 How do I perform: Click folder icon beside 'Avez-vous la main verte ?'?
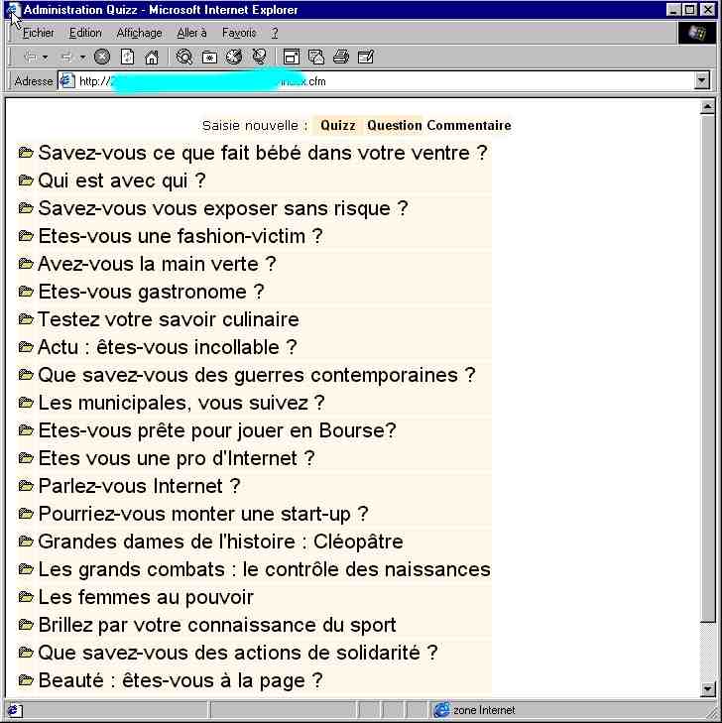(26, 264)
